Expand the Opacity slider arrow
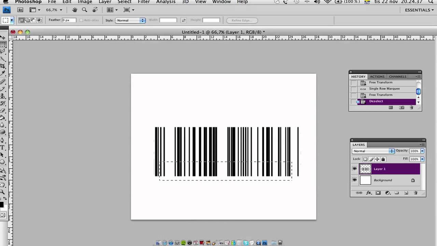Screen dimensions: 437x246 point(422,151)
